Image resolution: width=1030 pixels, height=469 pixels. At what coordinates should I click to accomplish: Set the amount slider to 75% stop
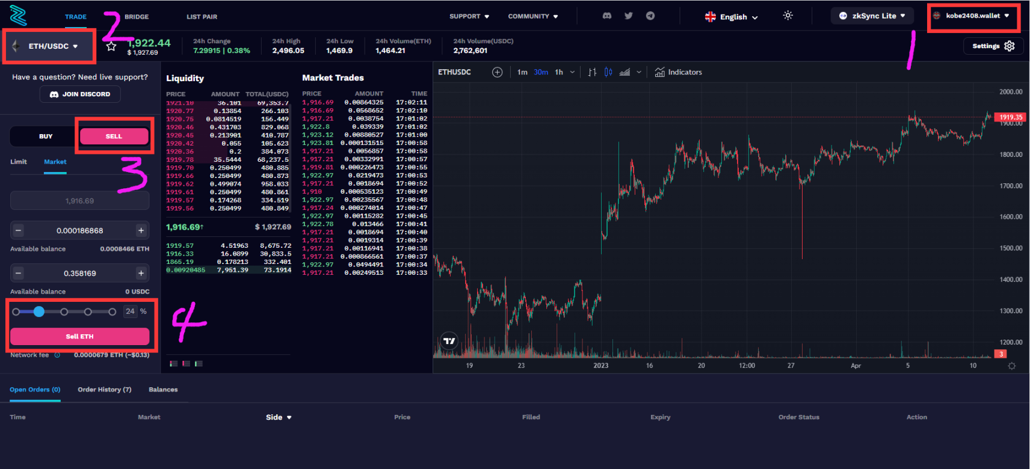pos(88,311)
